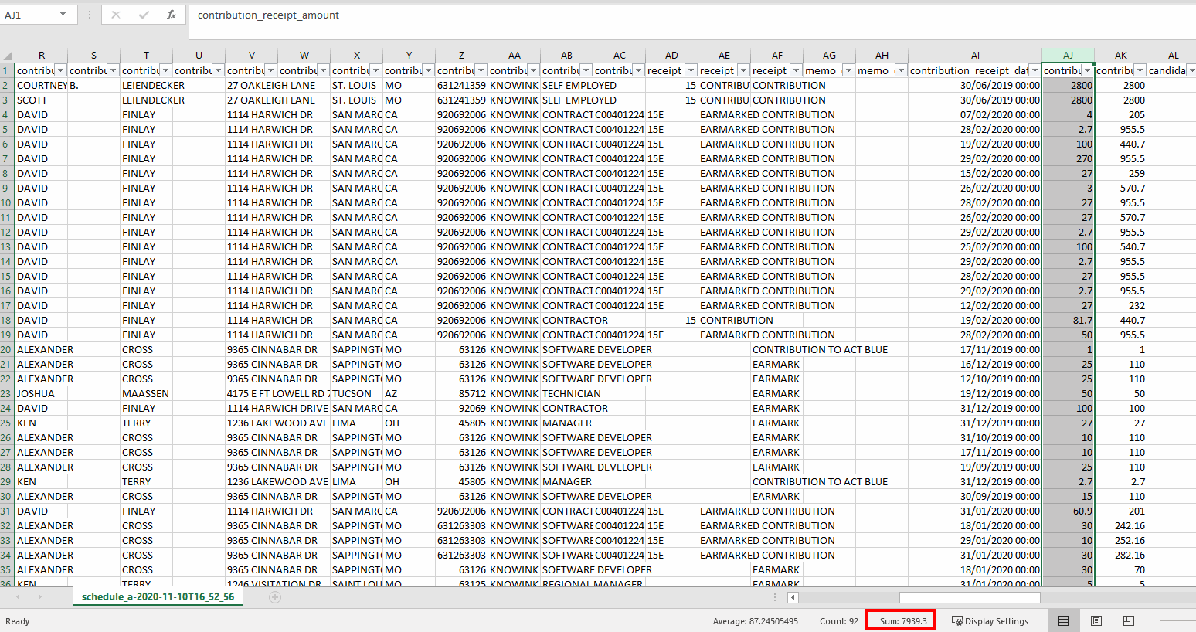1196x632 pixels.
Task: Open filter dropdown in column AG header
Action: pyautogui.click(x=848, y=70)
